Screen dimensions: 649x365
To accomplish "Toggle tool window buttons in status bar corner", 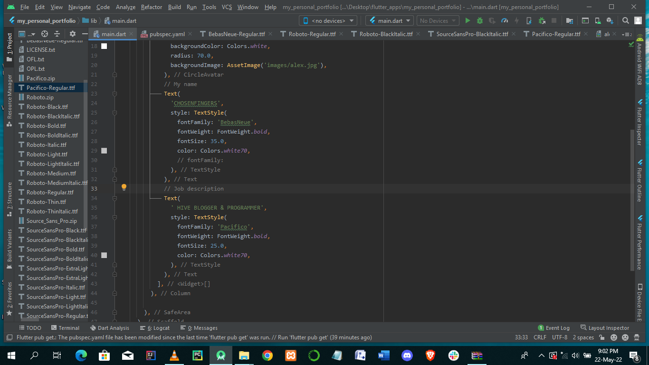I will point(9,337).
